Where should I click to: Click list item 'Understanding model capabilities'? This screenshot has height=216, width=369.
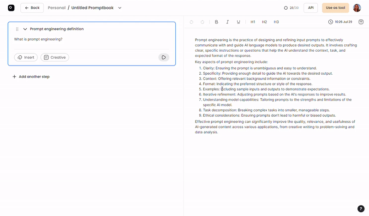277,102
